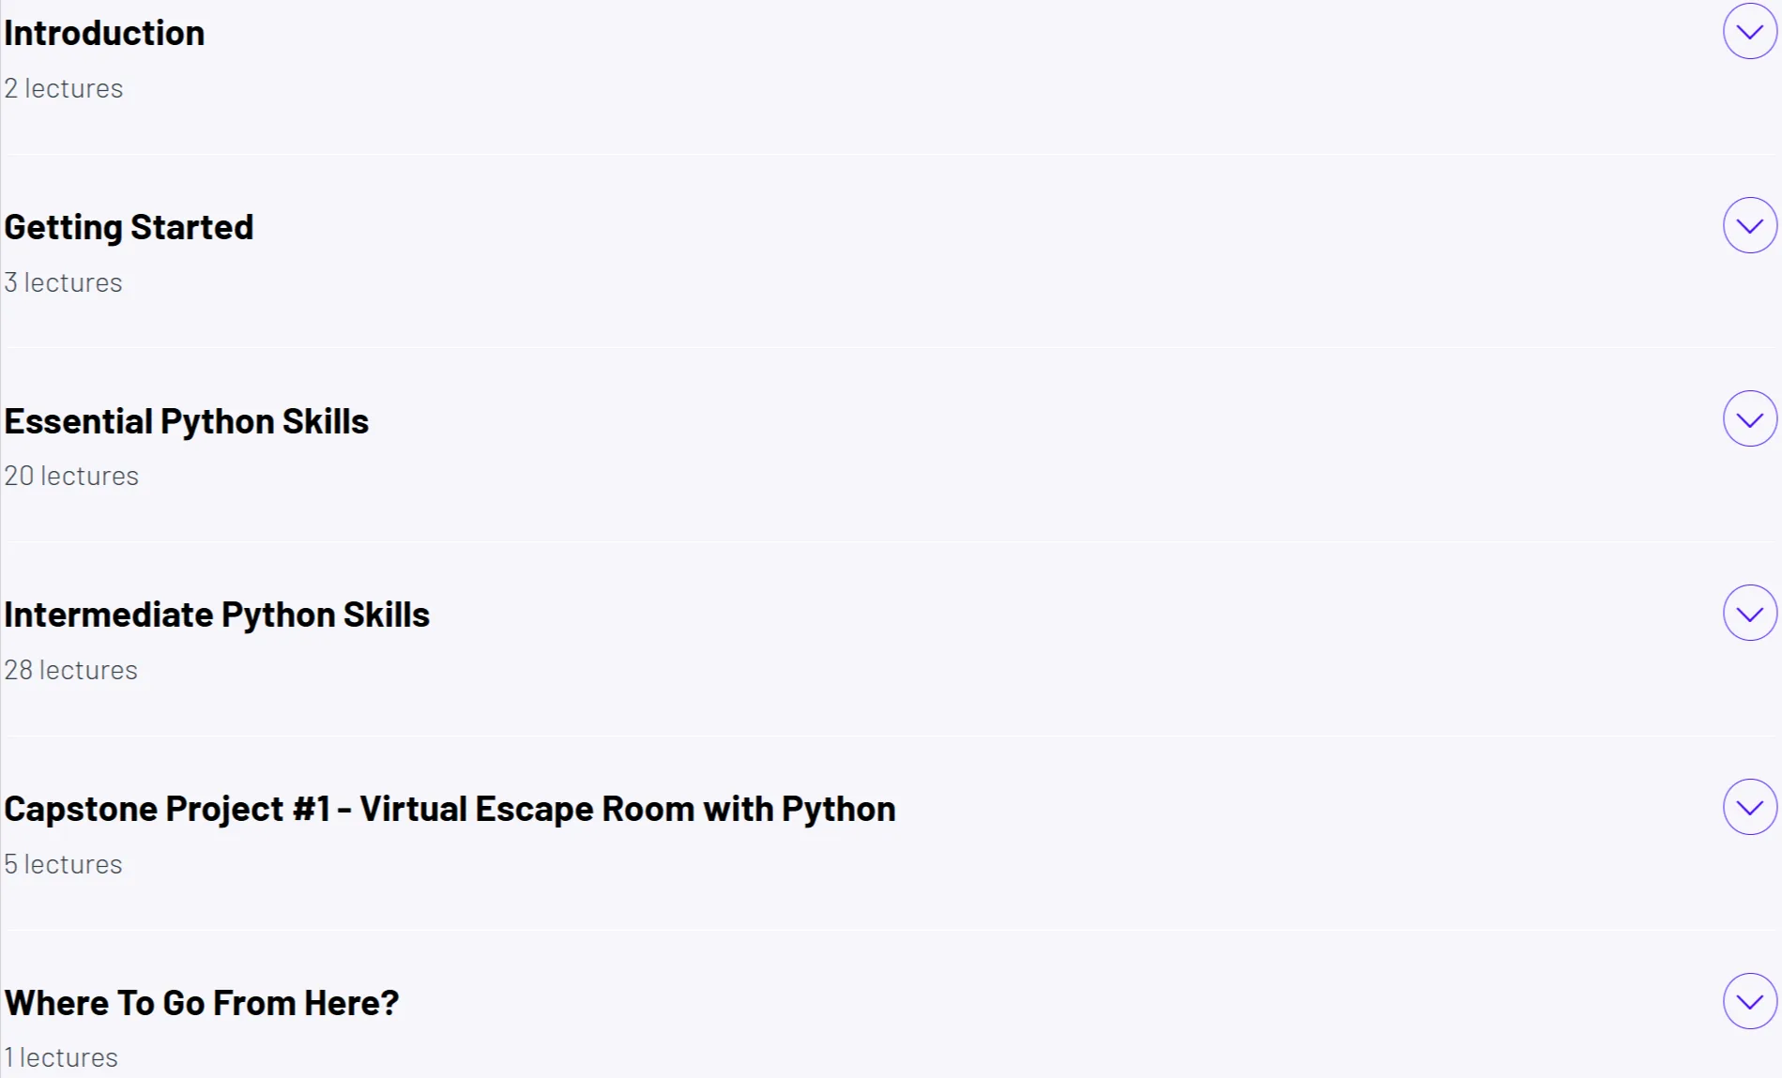1782x1078 pixels.
Task: Click the Intermediate Python Skills chevron icon
Action: 1750,614
